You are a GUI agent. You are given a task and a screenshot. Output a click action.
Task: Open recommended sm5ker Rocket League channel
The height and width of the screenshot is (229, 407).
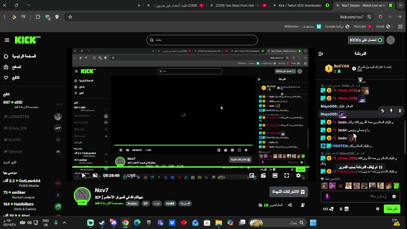pos(32,195)
